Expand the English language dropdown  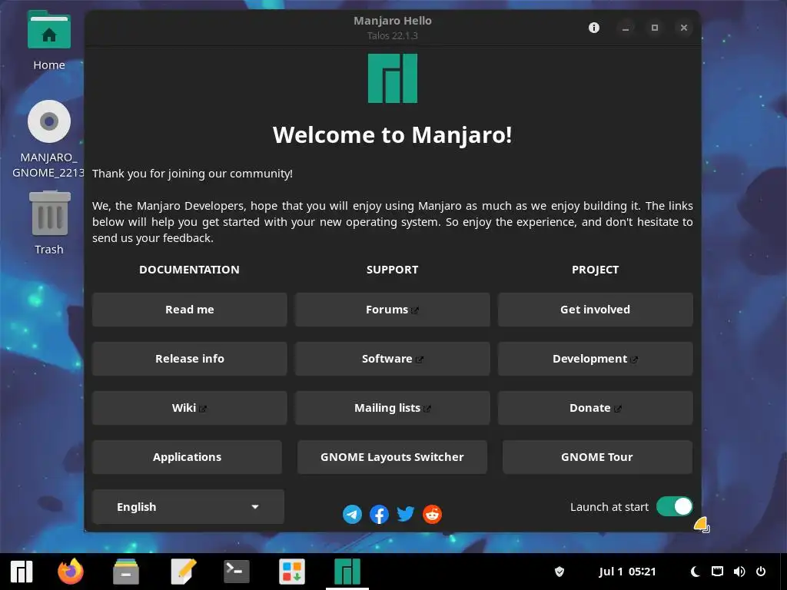(x=188, y=507)
